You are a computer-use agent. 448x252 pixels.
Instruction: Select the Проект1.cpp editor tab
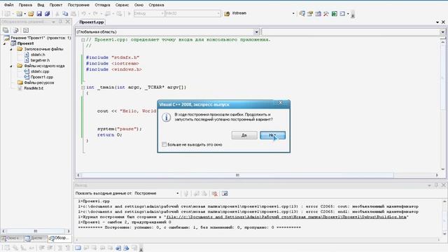[92, 22]
